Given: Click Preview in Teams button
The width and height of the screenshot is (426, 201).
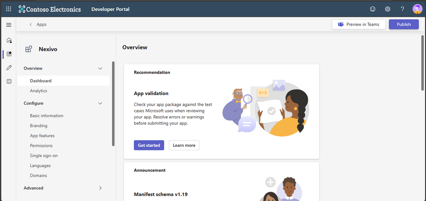Looking at the screenshot, I should click(359, 24).
